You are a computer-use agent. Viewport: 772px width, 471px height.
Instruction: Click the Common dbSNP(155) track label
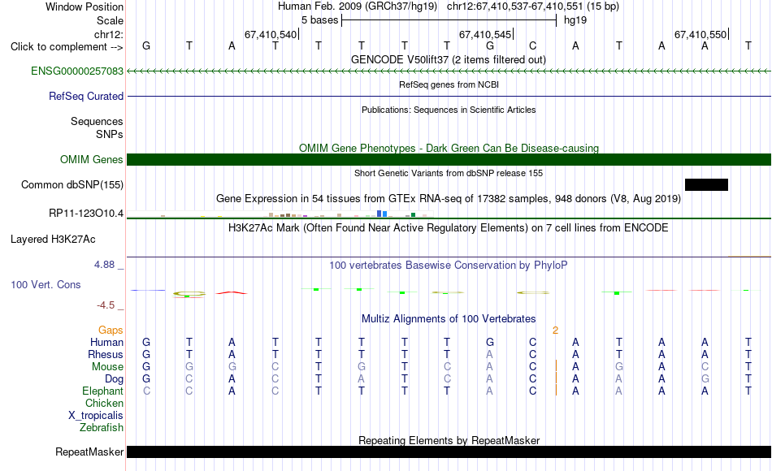[x=72, y=184]
